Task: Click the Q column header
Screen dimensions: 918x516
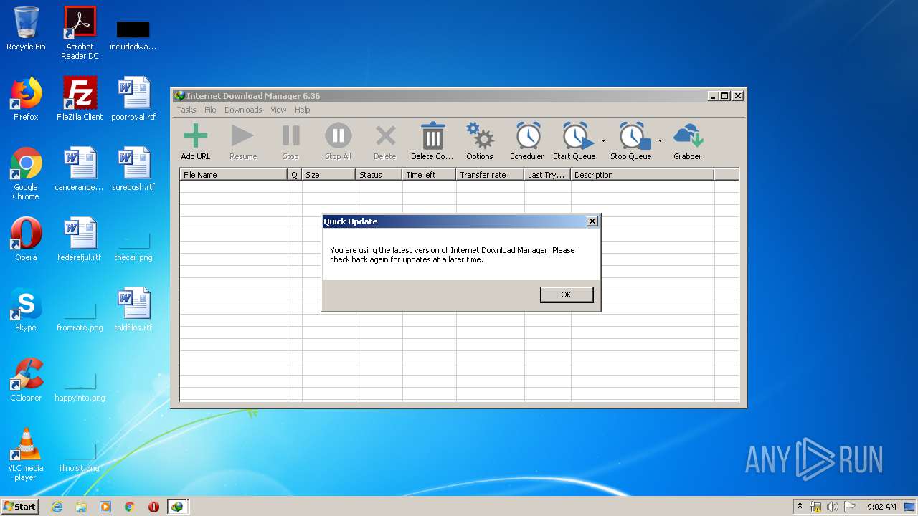Action: point(295,175)
